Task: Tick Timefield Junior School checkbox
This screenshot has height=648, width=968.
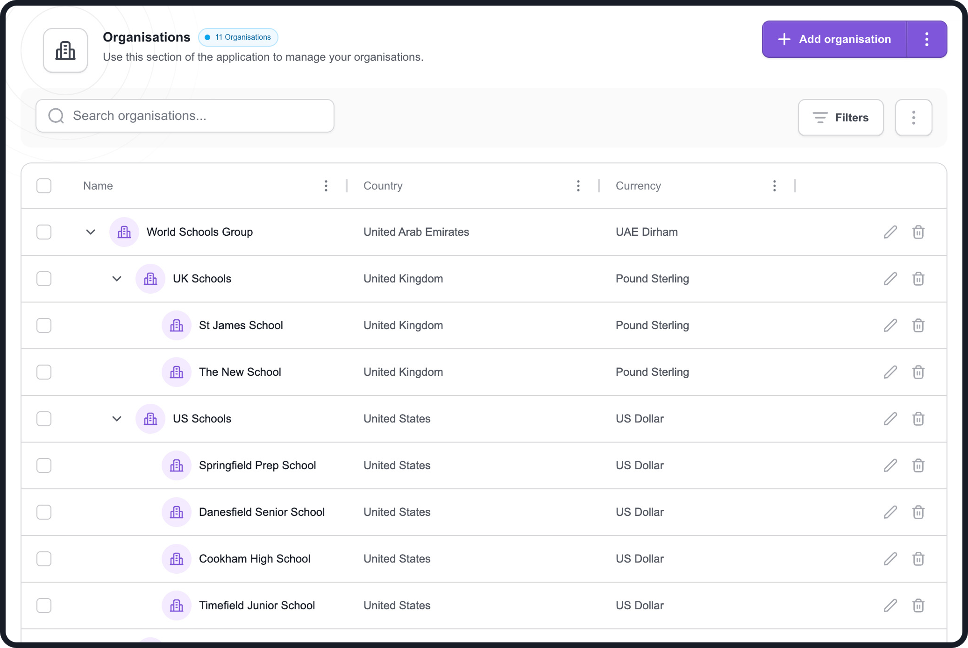Action: (x=44, y=606)
